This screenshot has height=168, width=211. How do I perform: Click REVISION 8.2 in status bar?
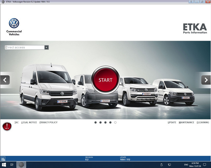[89, 158]
